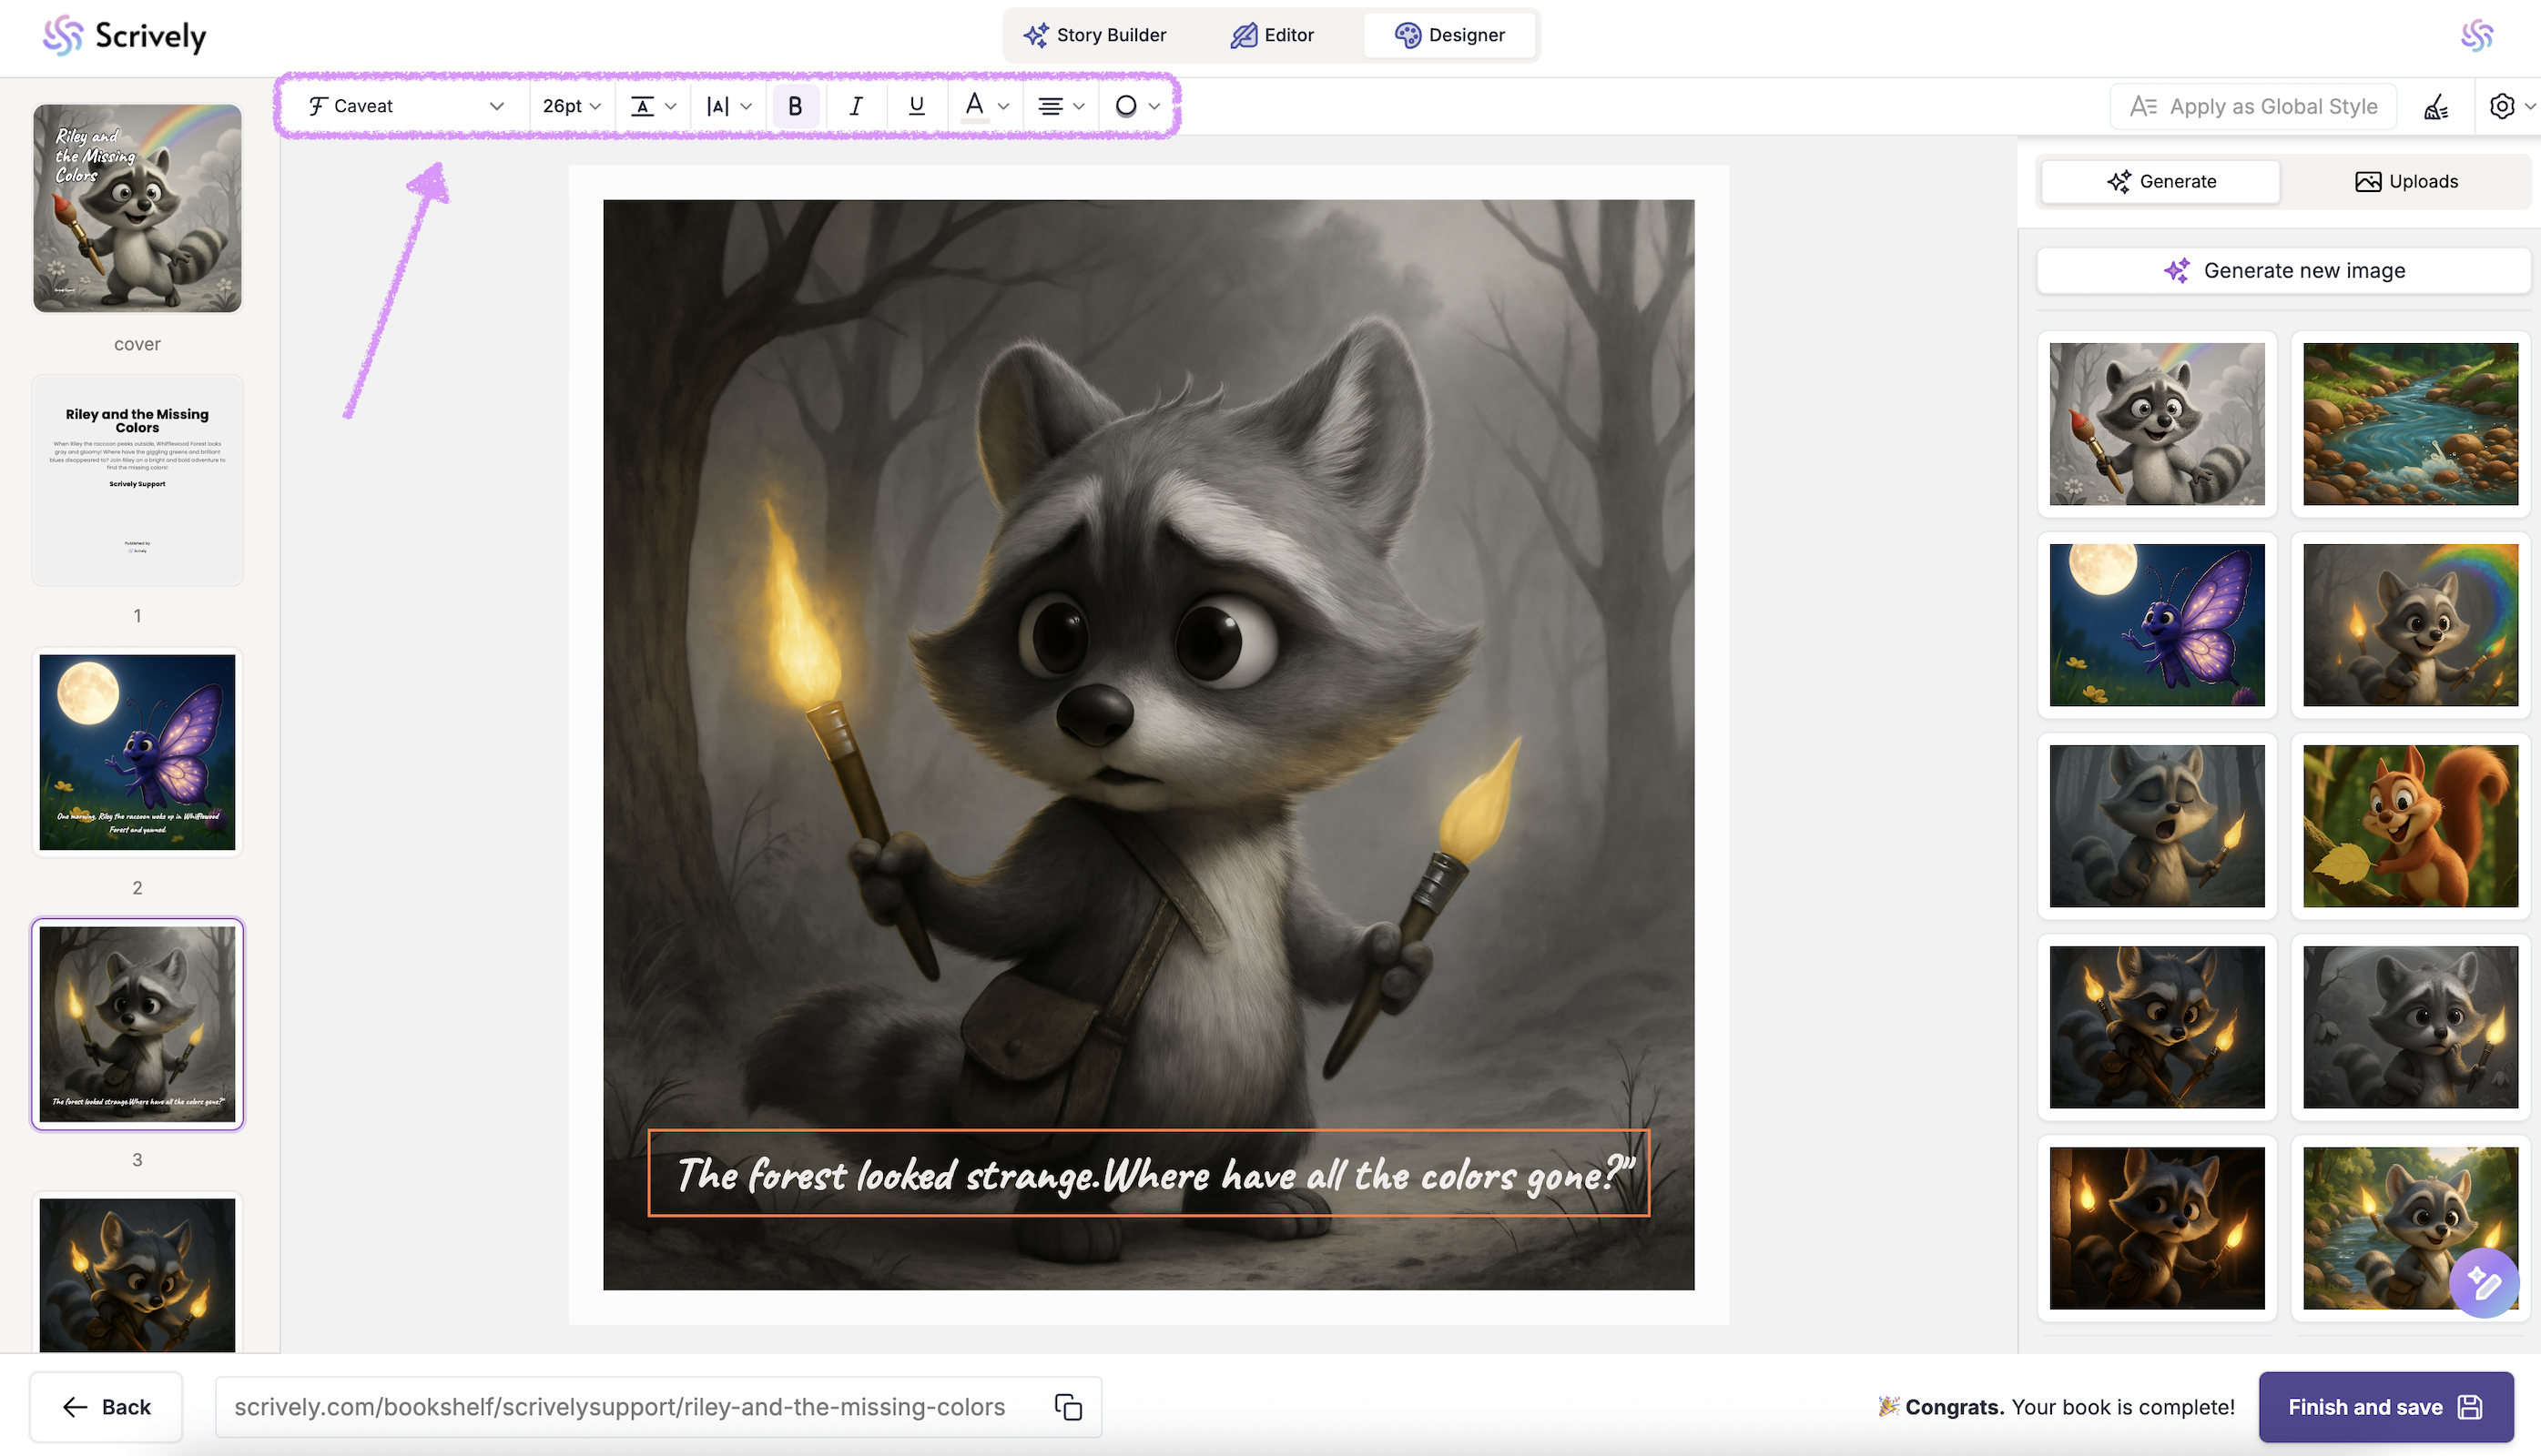Viewport: 2541px width, 1456px height.
Task: Click the circle shape style icon
Action: (1126, 106)
